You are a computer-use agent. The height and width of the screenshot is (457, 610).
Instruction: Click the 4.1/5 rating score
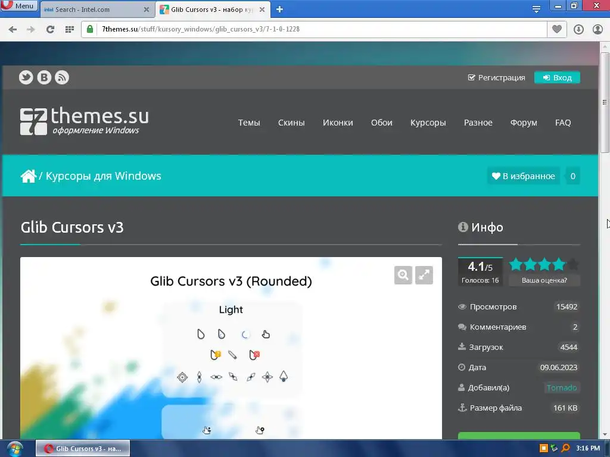(480, 267)
